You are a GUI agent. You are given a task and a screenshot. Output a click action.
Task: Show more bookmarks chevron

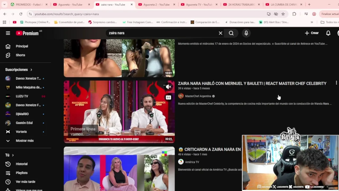pyautogui.click(x=312, y=22)
